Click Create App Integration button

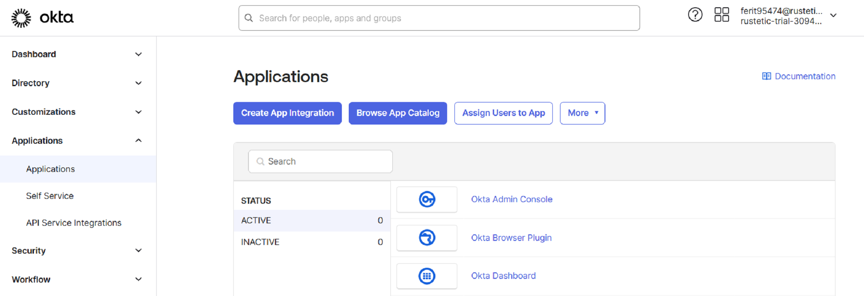288,113
